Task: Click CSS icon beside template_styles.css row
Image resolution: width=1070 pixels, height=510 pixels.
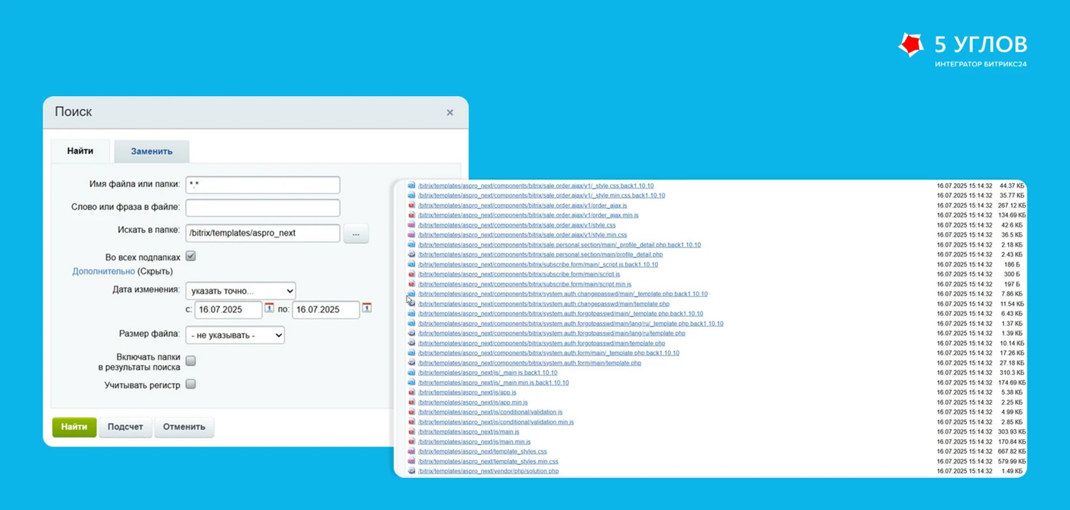Action: click(x=411, y=452)
